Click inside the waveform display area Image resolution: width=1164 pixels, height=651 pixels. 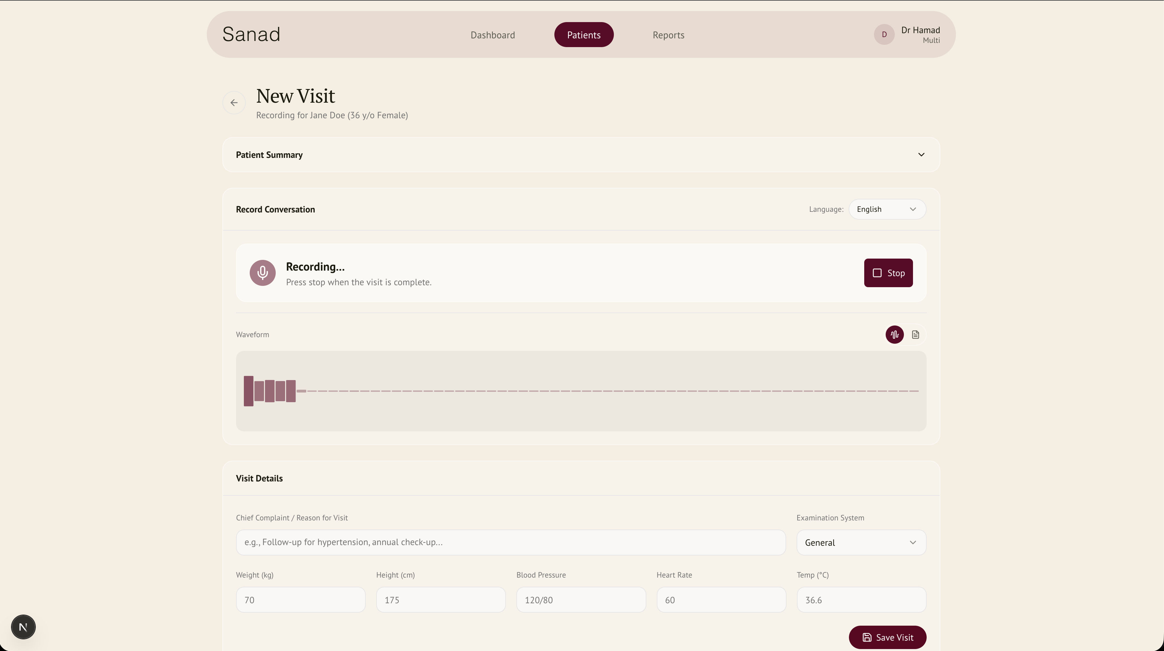click(x=581, y=391)
